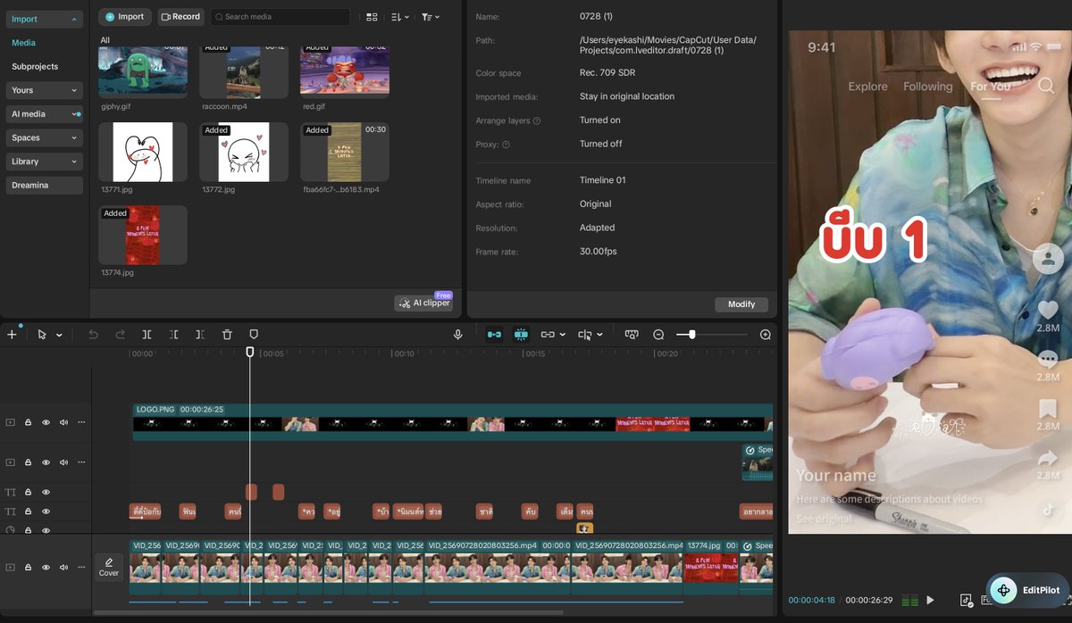Click the Cover edit button
Screen dimensions: 1072x623
[x=109, y=567]
